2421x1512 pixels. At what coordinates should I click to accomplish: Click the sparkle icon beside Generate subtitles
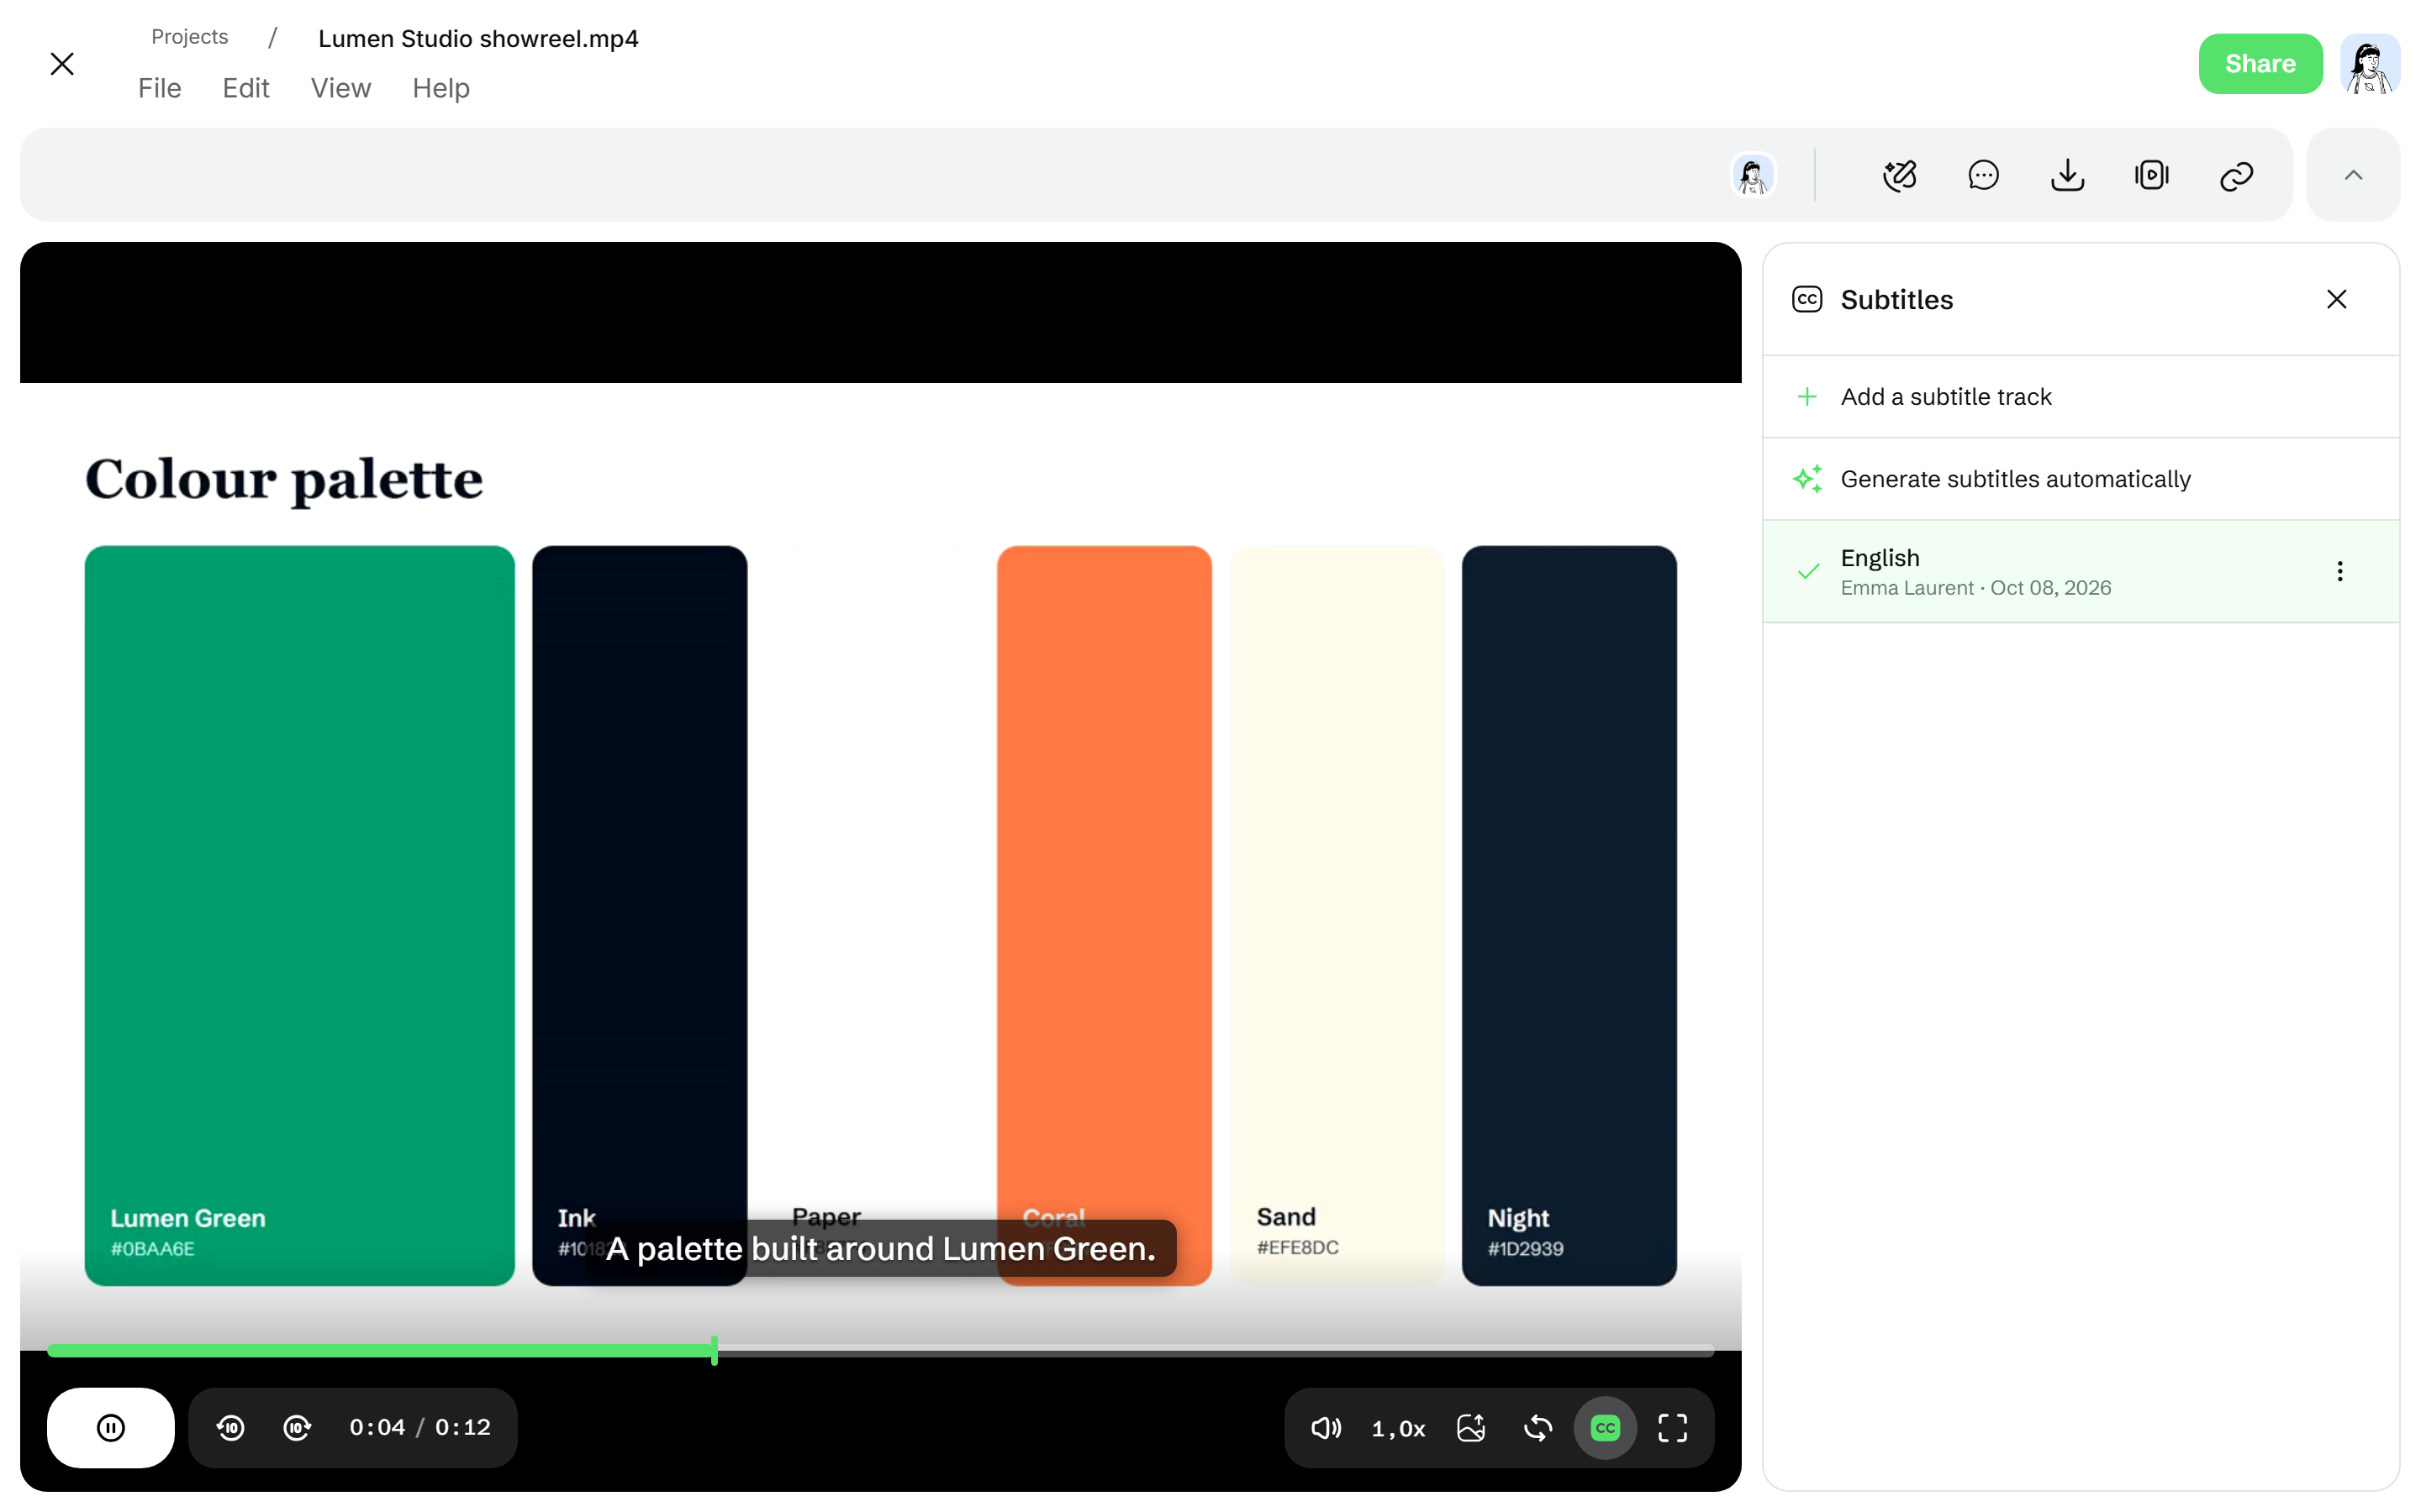[x=1807, y=479]
